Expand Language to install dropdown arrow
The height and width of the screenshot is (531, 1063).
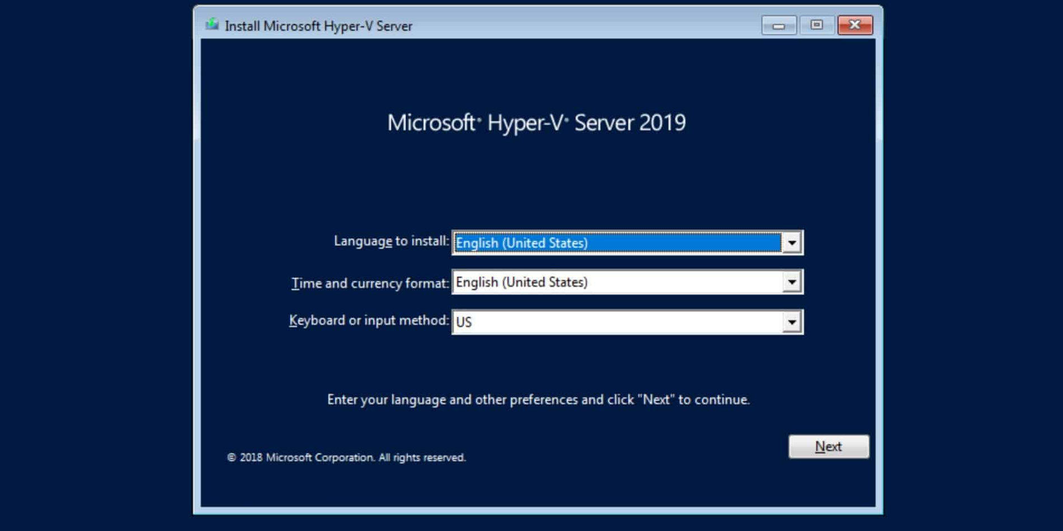pos(792,243)
